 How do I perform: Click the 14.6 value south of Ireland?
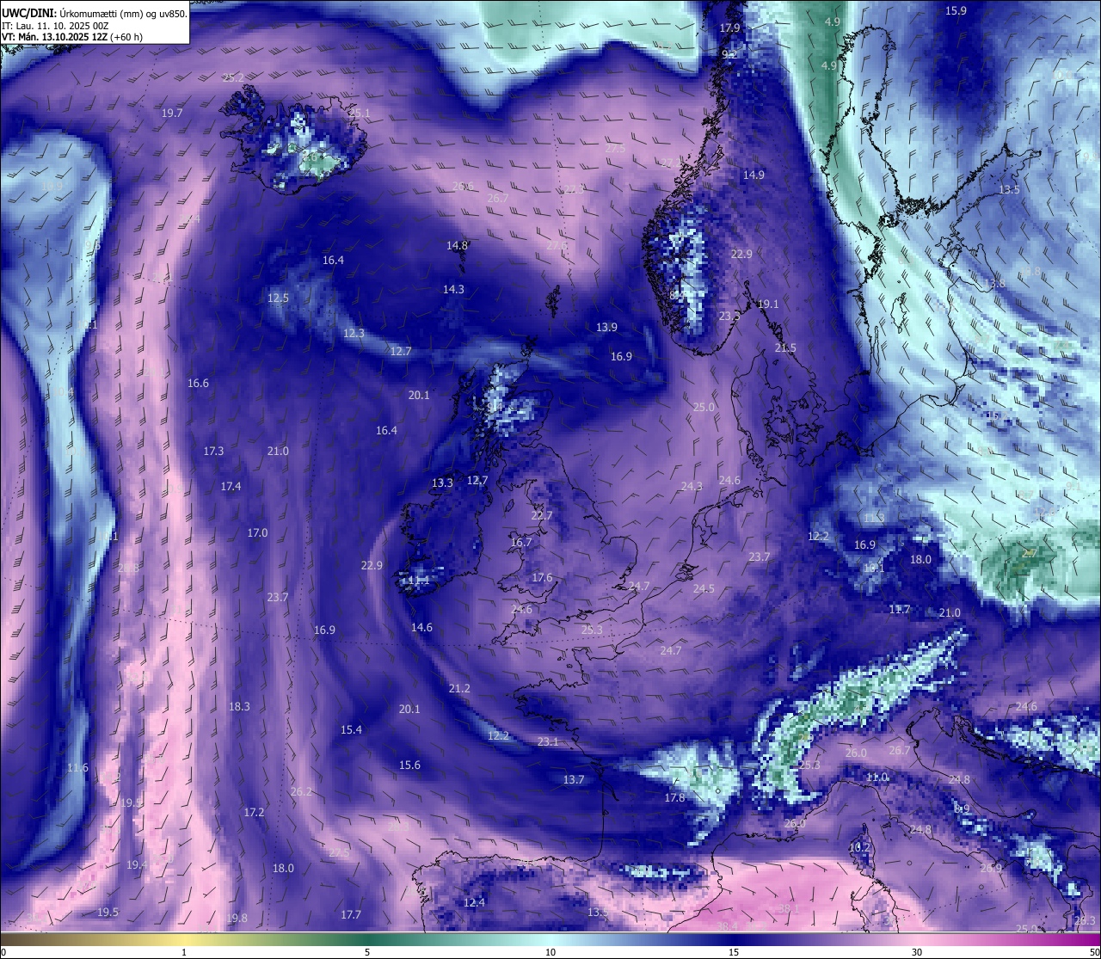pos(421,627)
